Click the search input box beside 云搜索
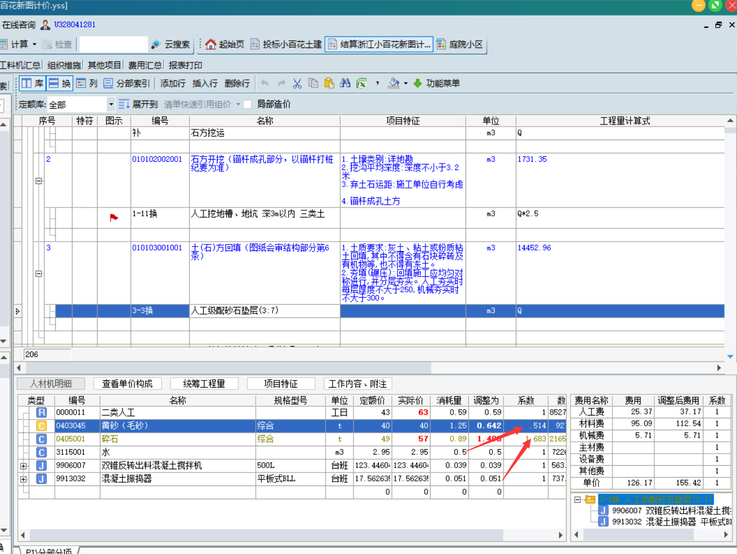This screenshot has height=554, width=737. [113, 44]
